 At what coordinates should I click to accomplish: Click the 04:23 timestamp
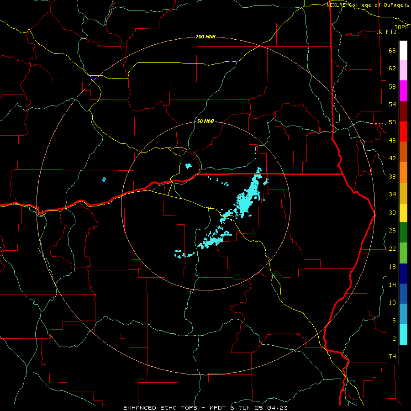[x=277, y=408]
